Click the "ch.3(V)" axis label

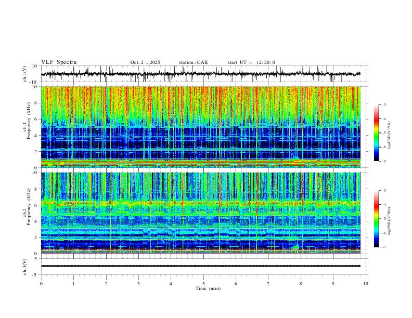(x=25, y=267)
